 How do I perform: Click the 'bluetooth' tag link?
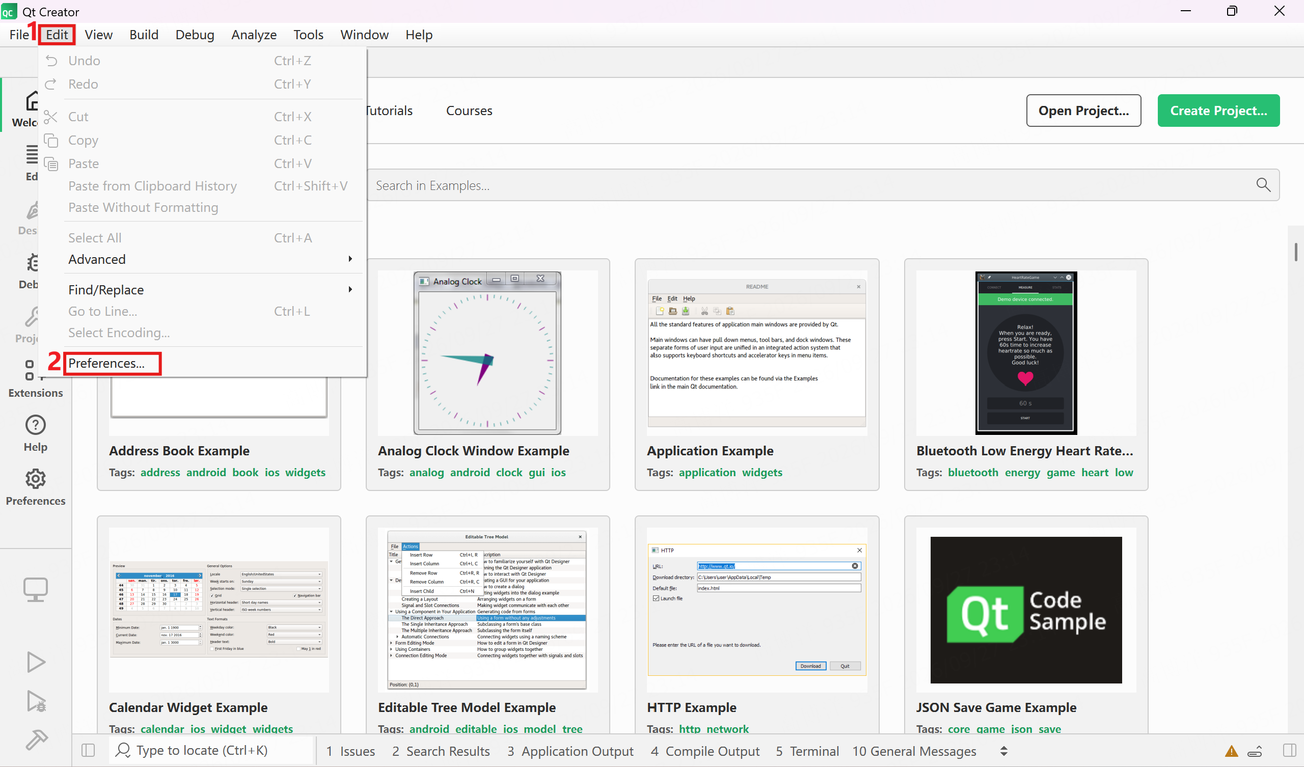point(973,472)
